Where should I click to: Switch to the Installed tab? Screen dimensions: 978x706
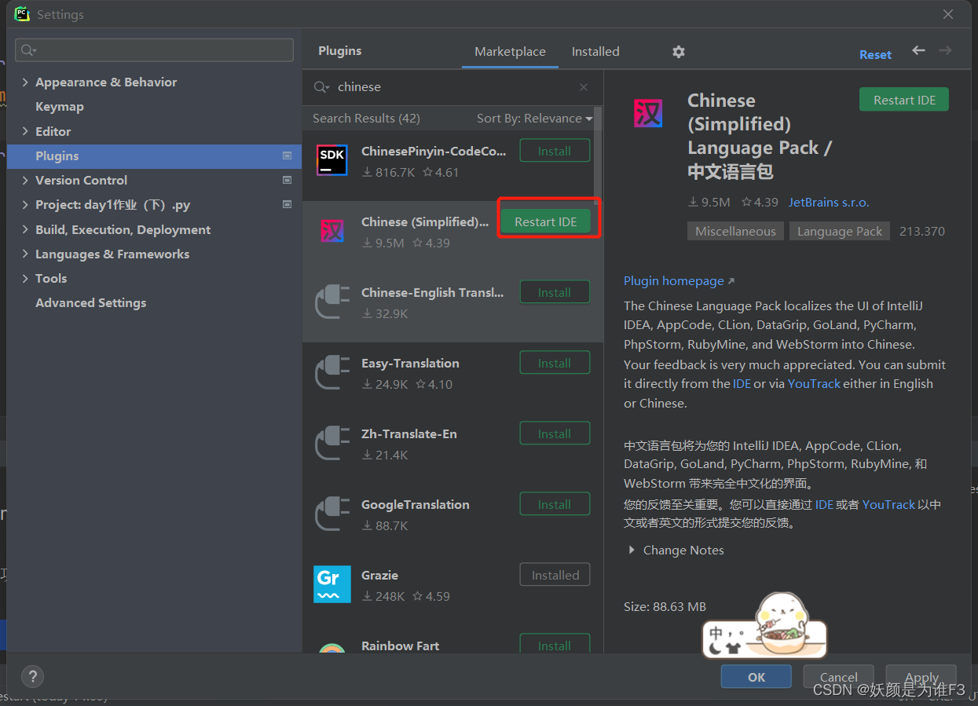pos(595,51)
